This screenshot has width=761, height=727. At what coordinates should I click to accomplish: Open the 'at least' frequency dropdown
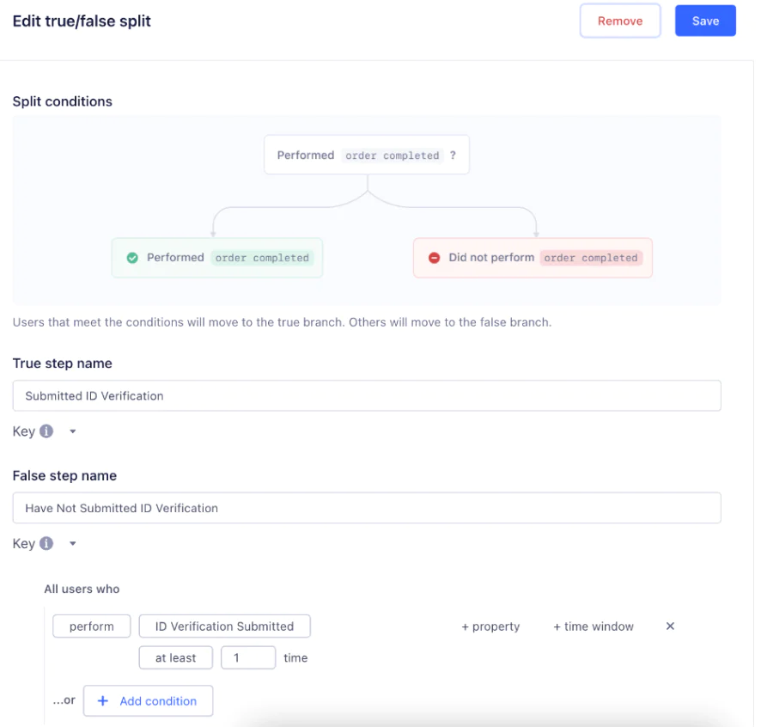point(175,657)
